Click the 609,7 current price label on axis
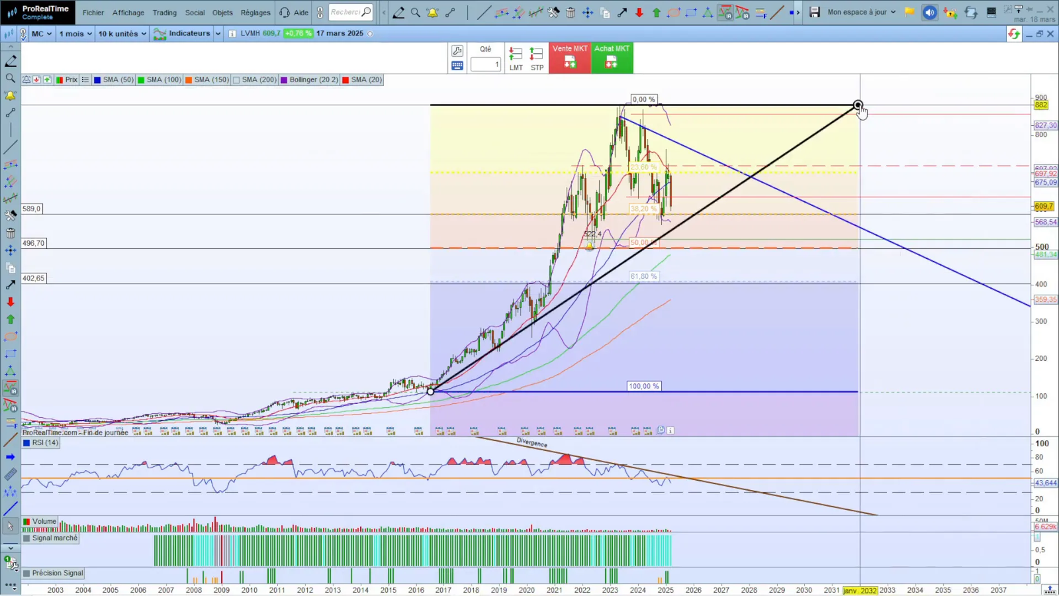The height and width of the screenshot is (596, 1059). (x=1044, y=207)
